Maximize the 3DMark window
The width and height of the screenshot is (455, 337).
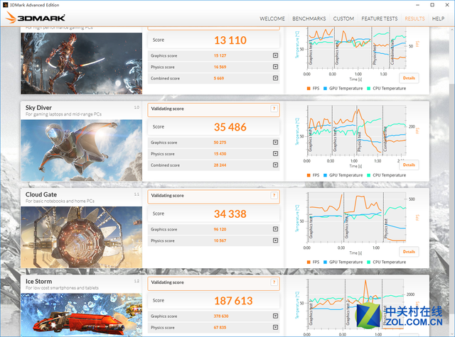coord(432,5)
